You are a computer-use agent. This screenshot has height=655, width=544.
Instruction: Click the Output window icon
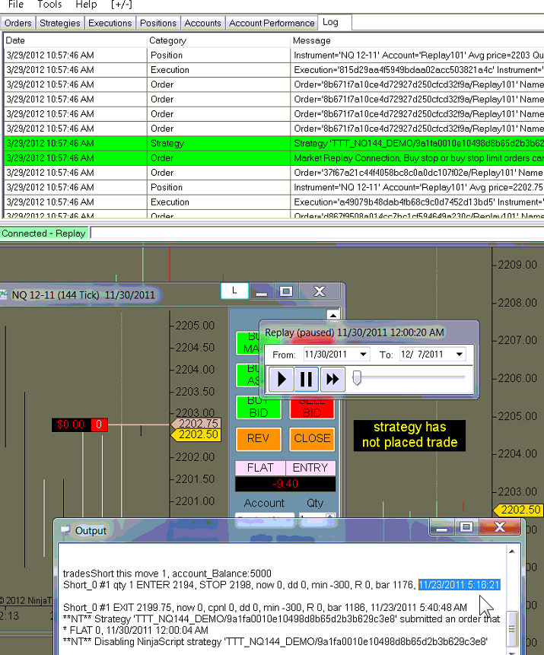(65, 530)
